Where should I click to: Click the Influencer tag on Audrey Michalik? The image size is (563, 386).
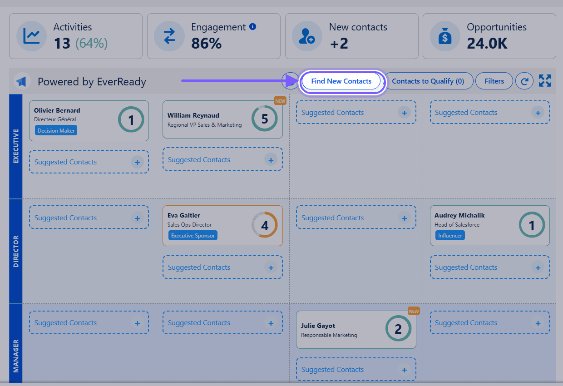pyautogui.click(x=450, y=236)
